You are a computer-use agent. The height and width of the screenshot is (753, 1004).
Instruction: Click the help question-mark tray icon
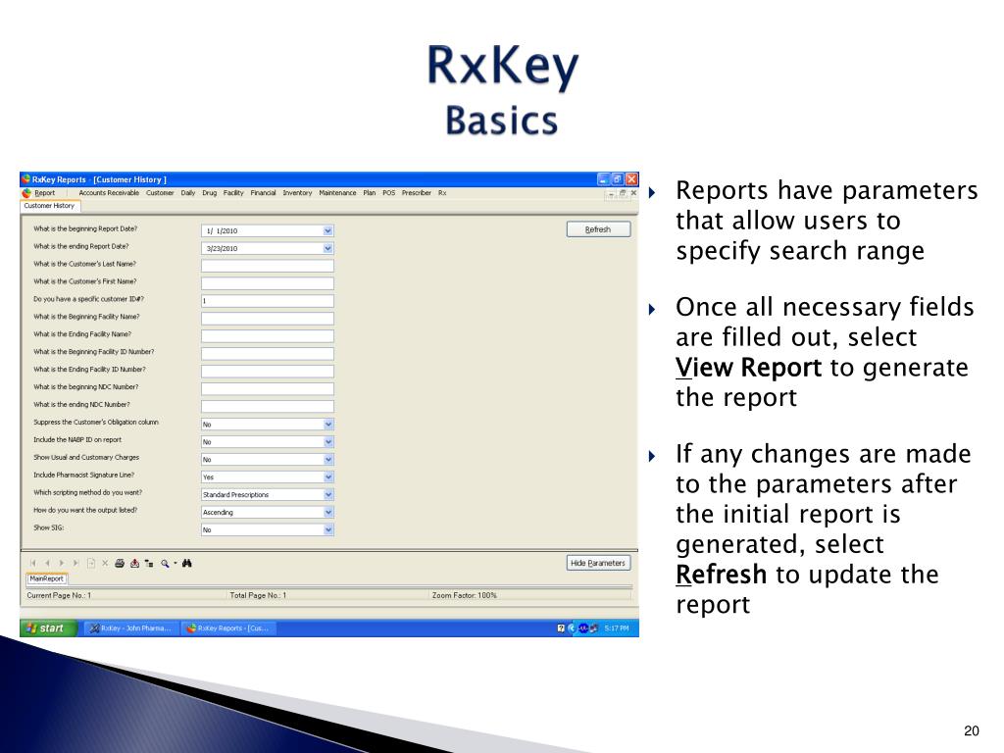[561, 628]
